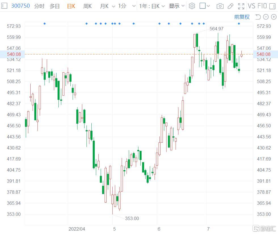Expand the 显示 display options dropdown
Viewport: 278px width, 234px height.
[x=177, y=6]
